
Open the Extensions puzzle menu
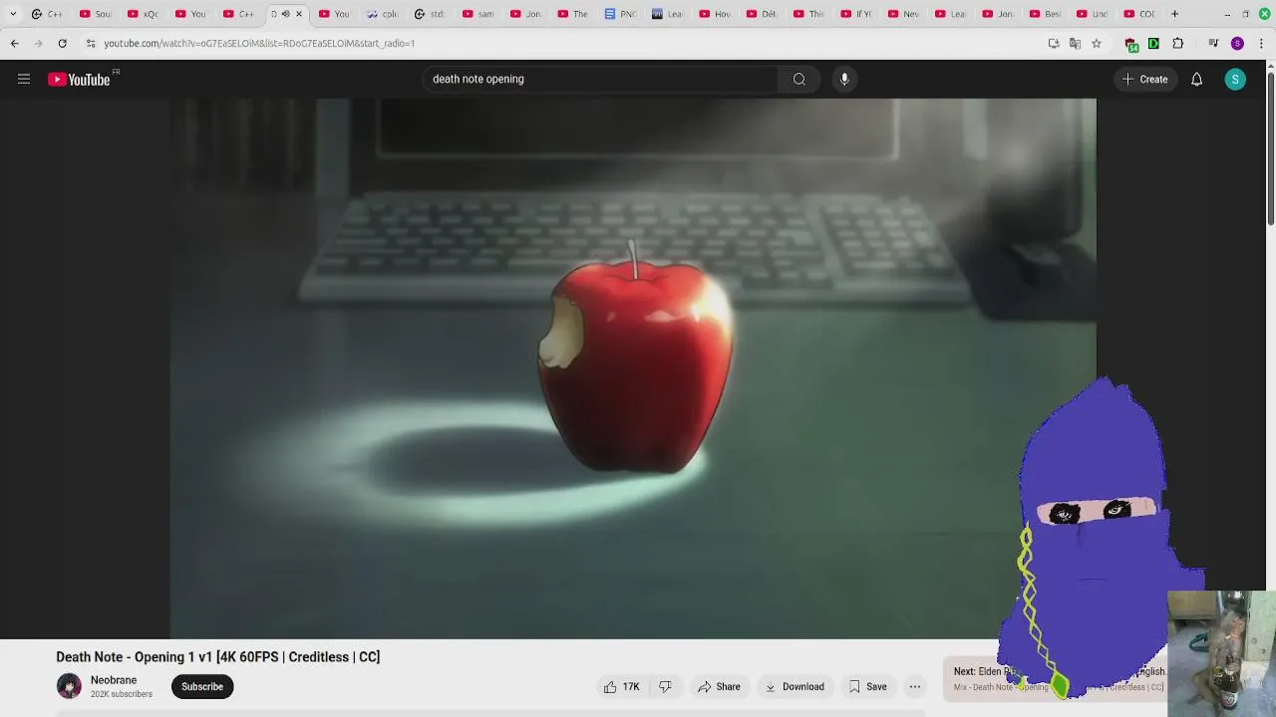coord(1178,44)
